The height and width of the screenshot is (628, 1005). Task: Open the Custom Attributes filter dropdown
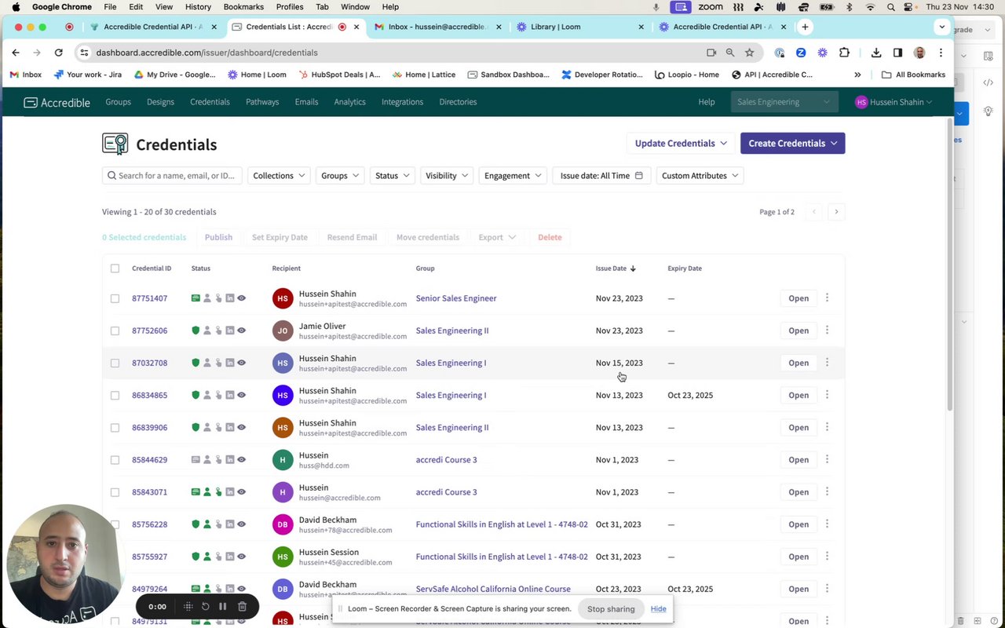[700, 176]
